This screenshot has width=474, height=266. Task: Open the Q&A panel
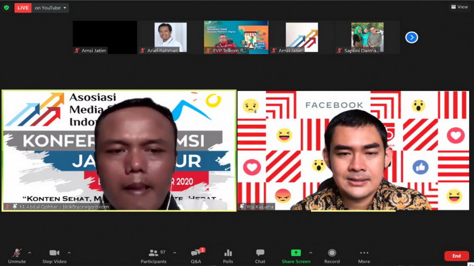click(196, 256)
